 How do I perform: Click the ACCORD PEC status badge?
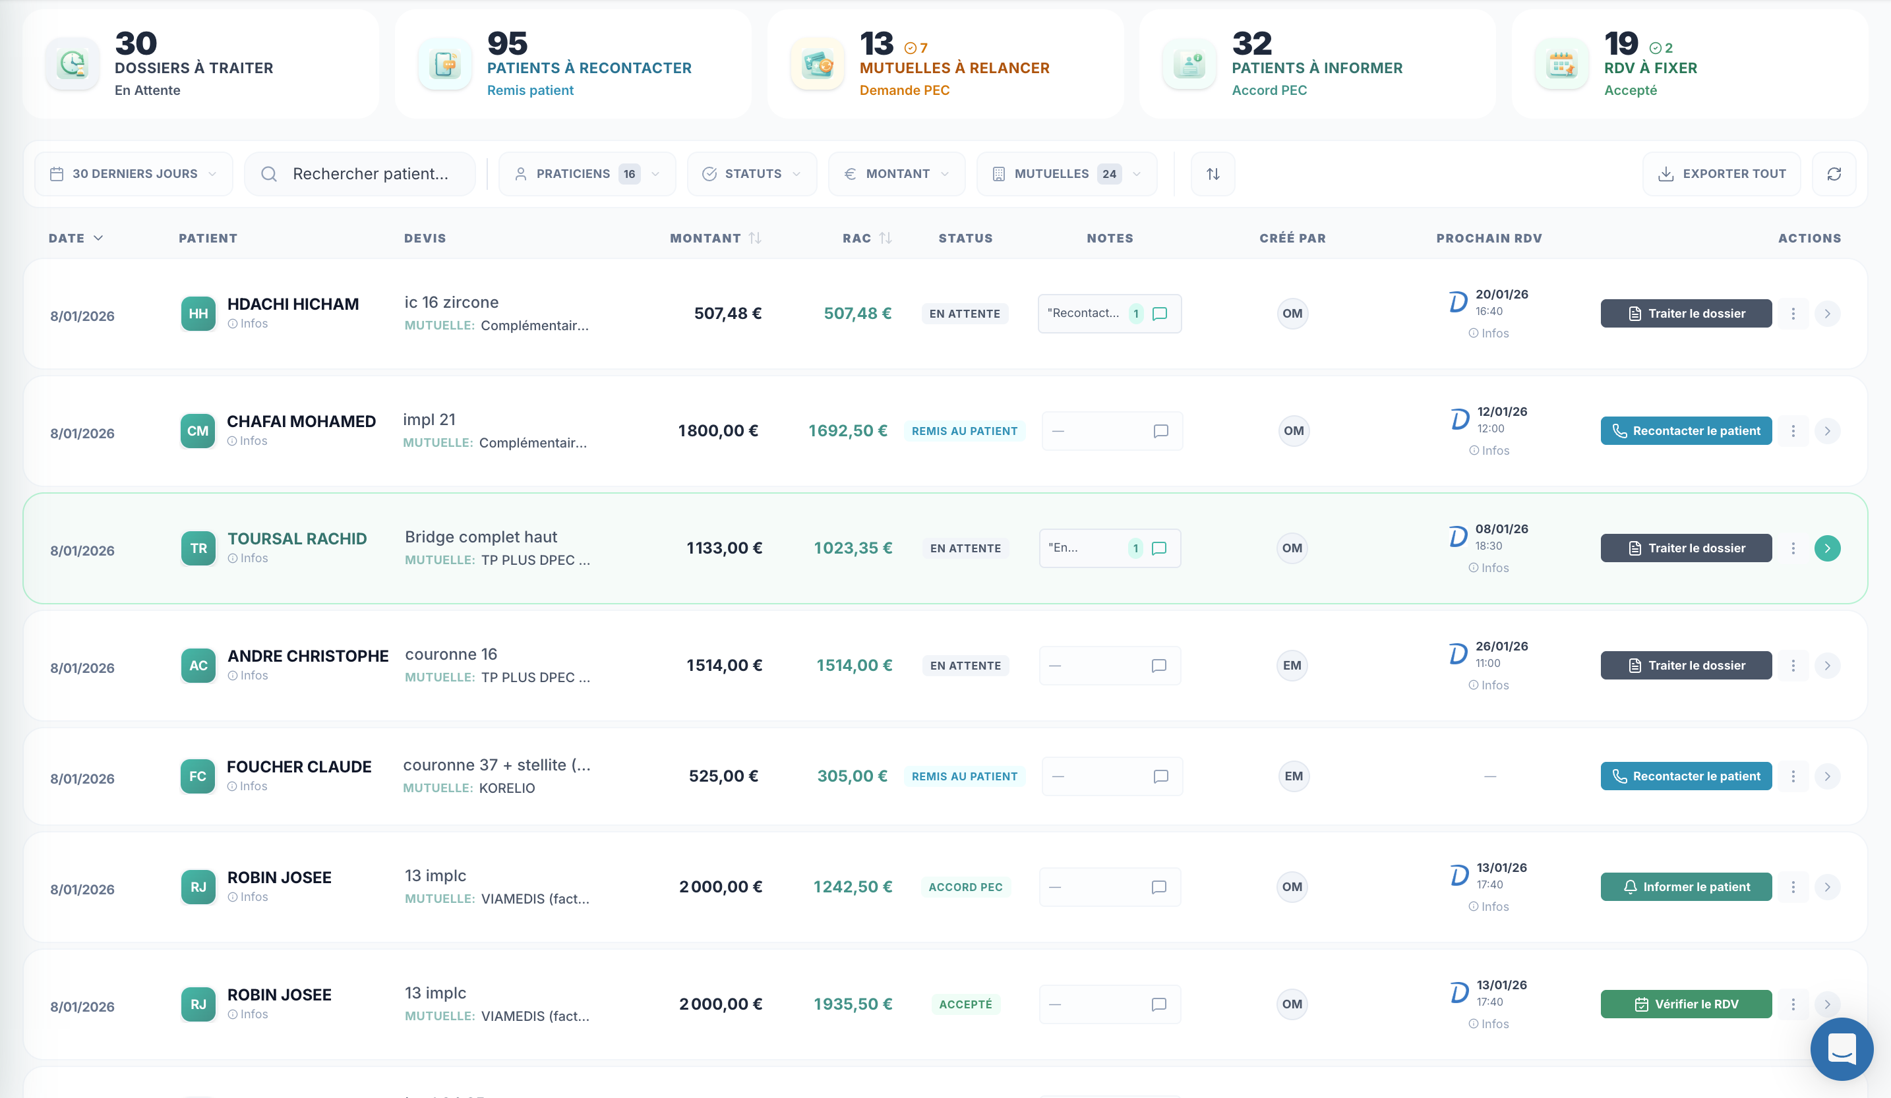[x=966, y=887]
